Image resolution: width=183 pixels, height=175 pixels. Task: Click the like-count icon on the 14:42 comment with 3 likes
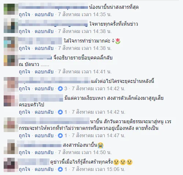coord(60,88)
